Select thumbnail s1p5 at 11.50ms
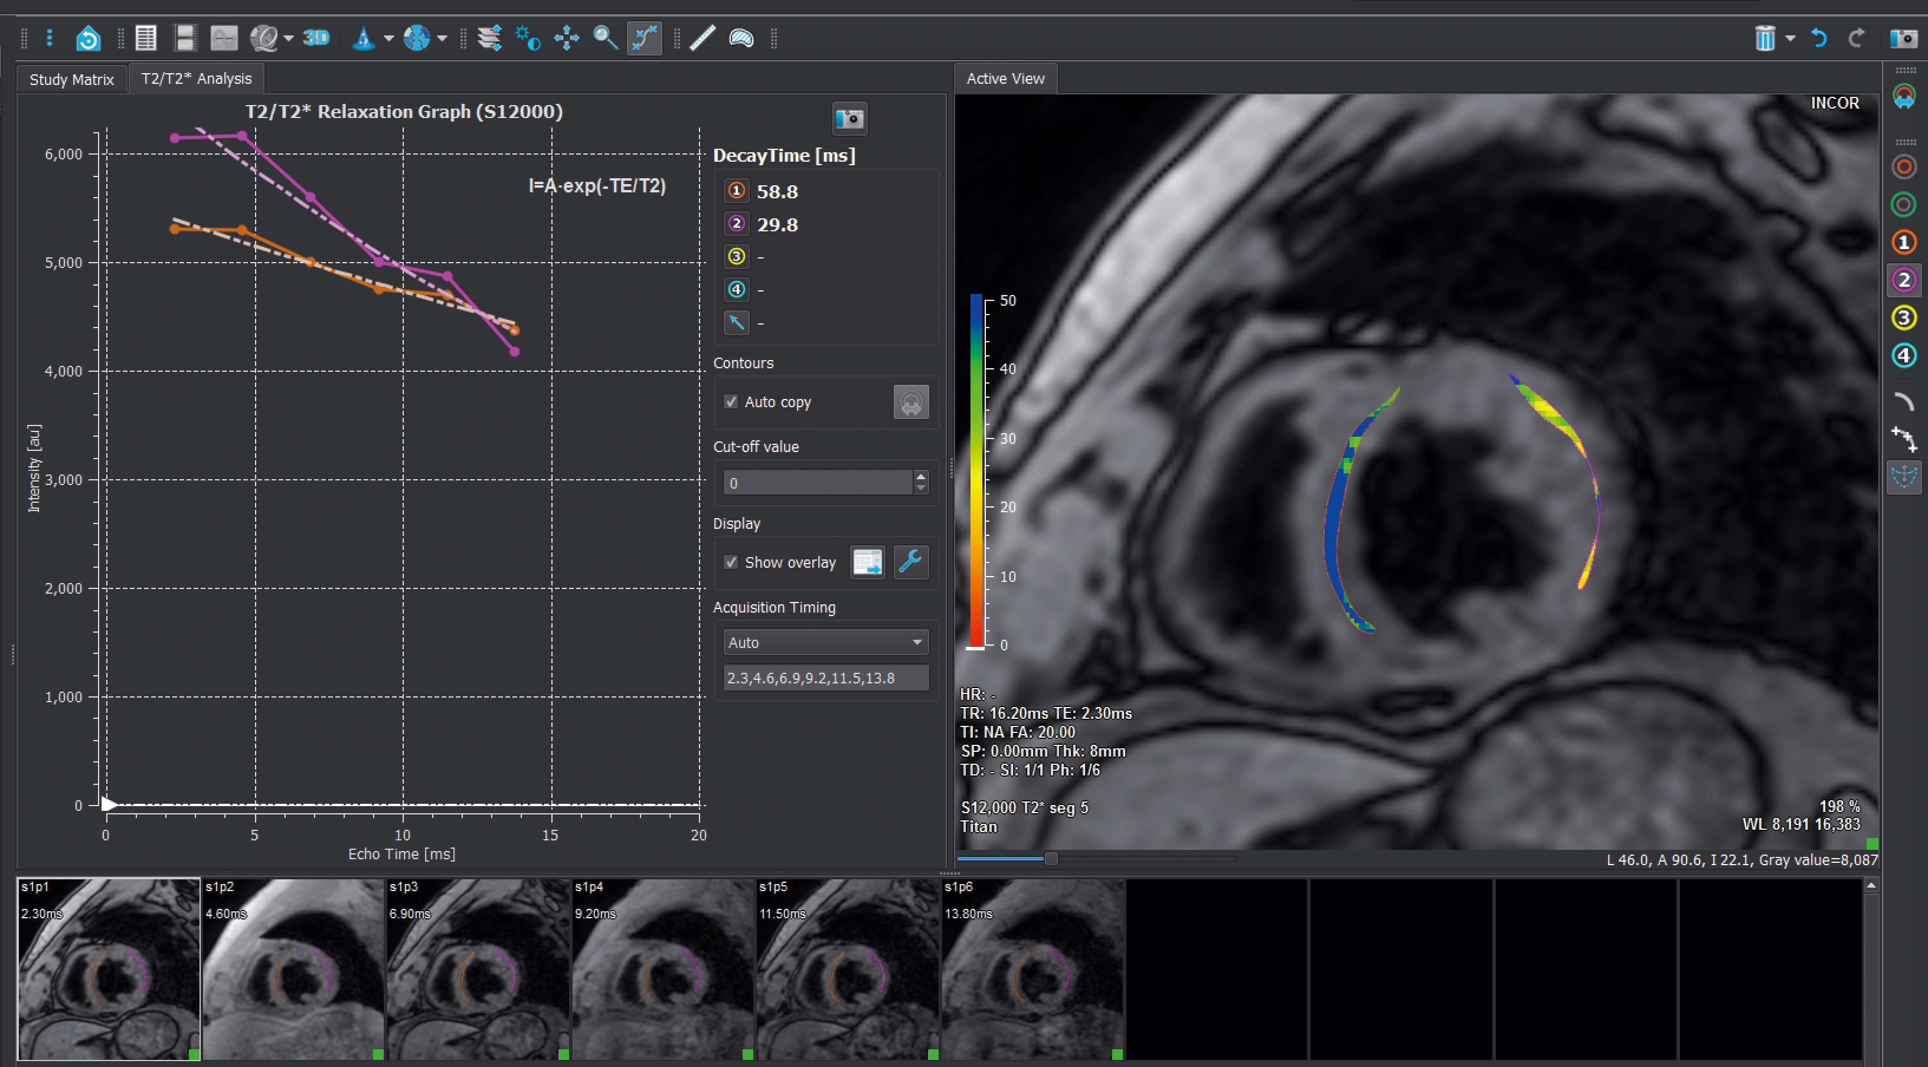The height and width of the screenshot is (1067, 1928). 848,969
